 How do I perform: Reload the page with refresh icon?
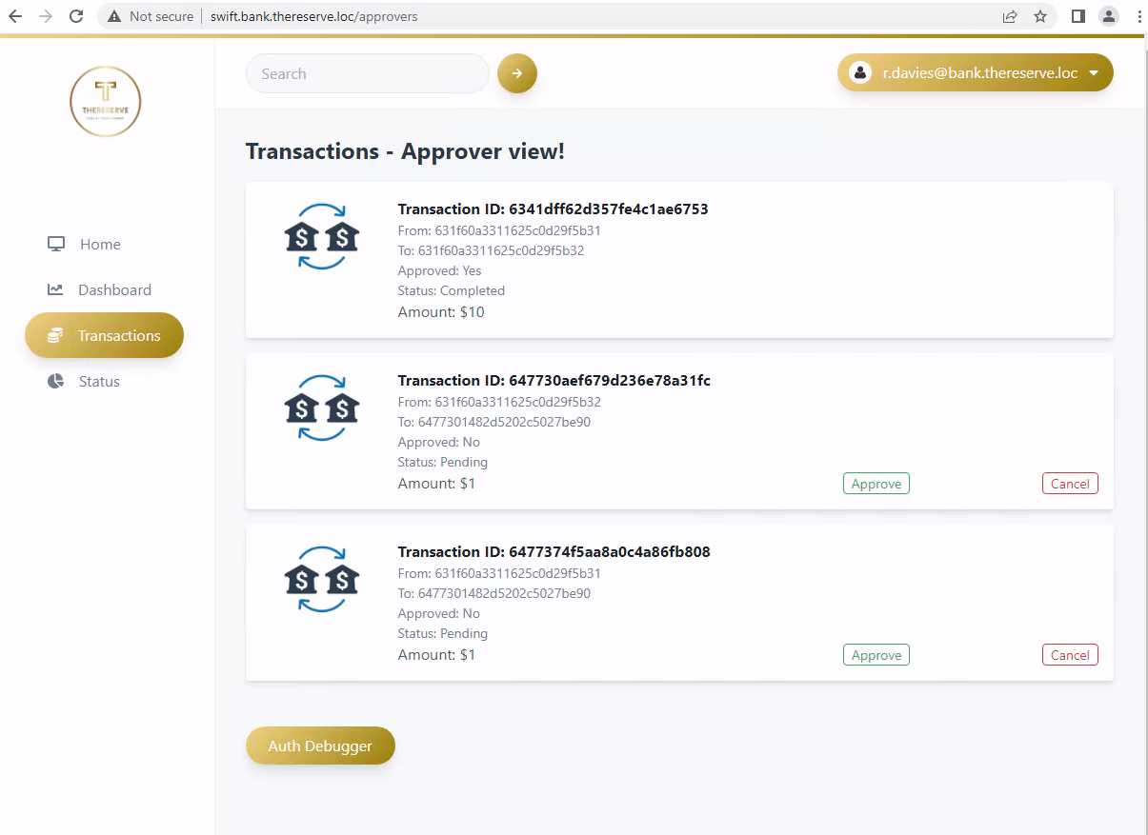coord(76,16)
